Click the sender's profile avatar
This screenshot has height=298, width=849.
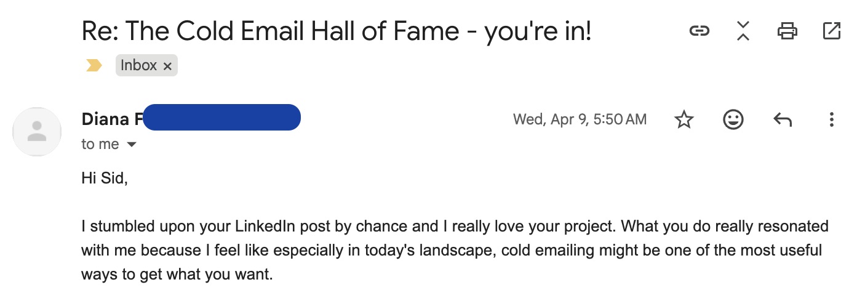(37, 131)
